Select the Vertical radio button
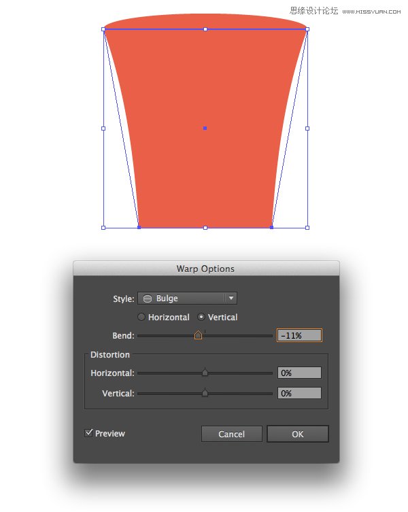408x512 pixels. pyautogui.click(x=201, y=318)
